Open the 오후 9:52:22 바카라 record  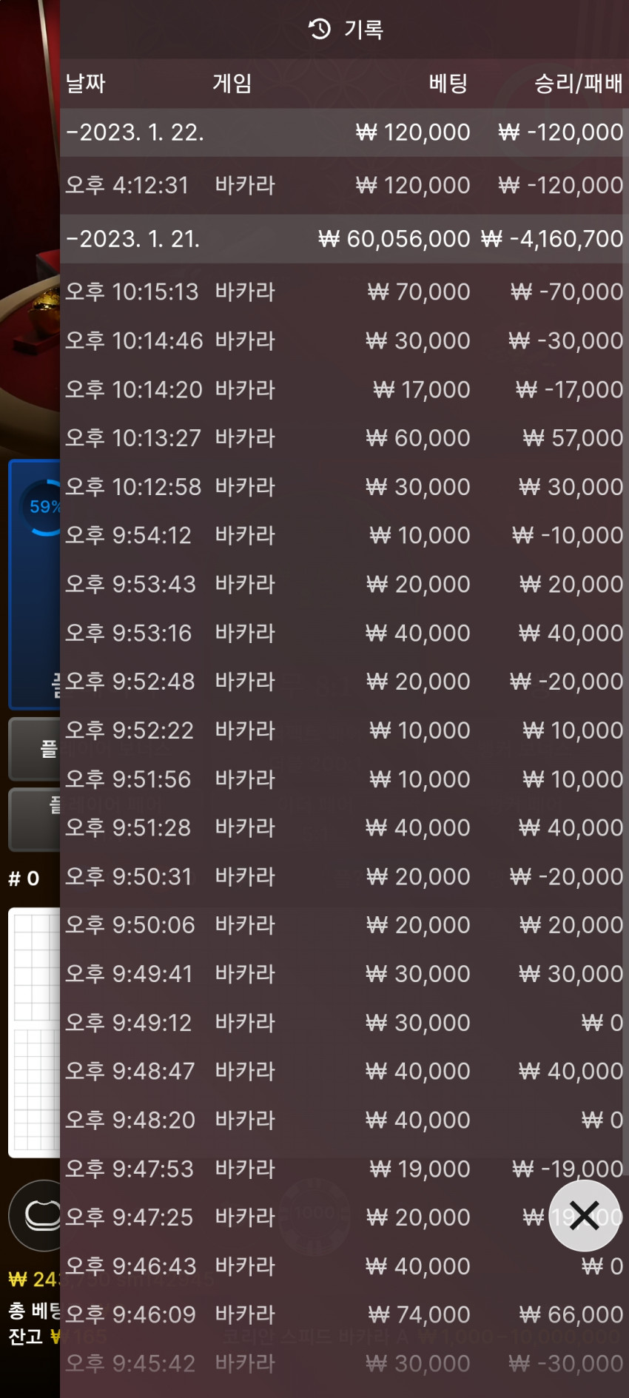click(x=344, y=730)
